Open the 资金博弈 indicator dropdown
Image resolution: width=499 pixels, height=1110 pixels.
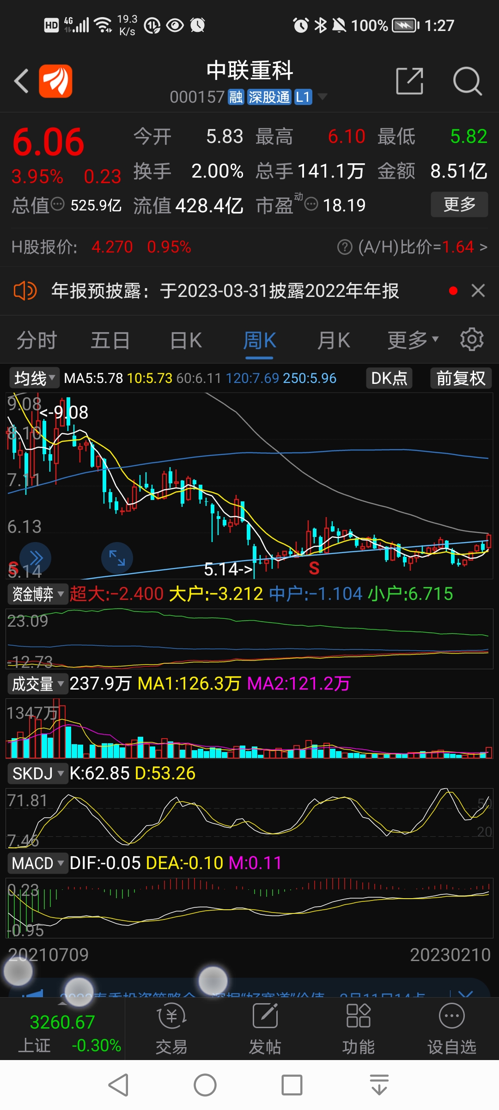point(38,594)
